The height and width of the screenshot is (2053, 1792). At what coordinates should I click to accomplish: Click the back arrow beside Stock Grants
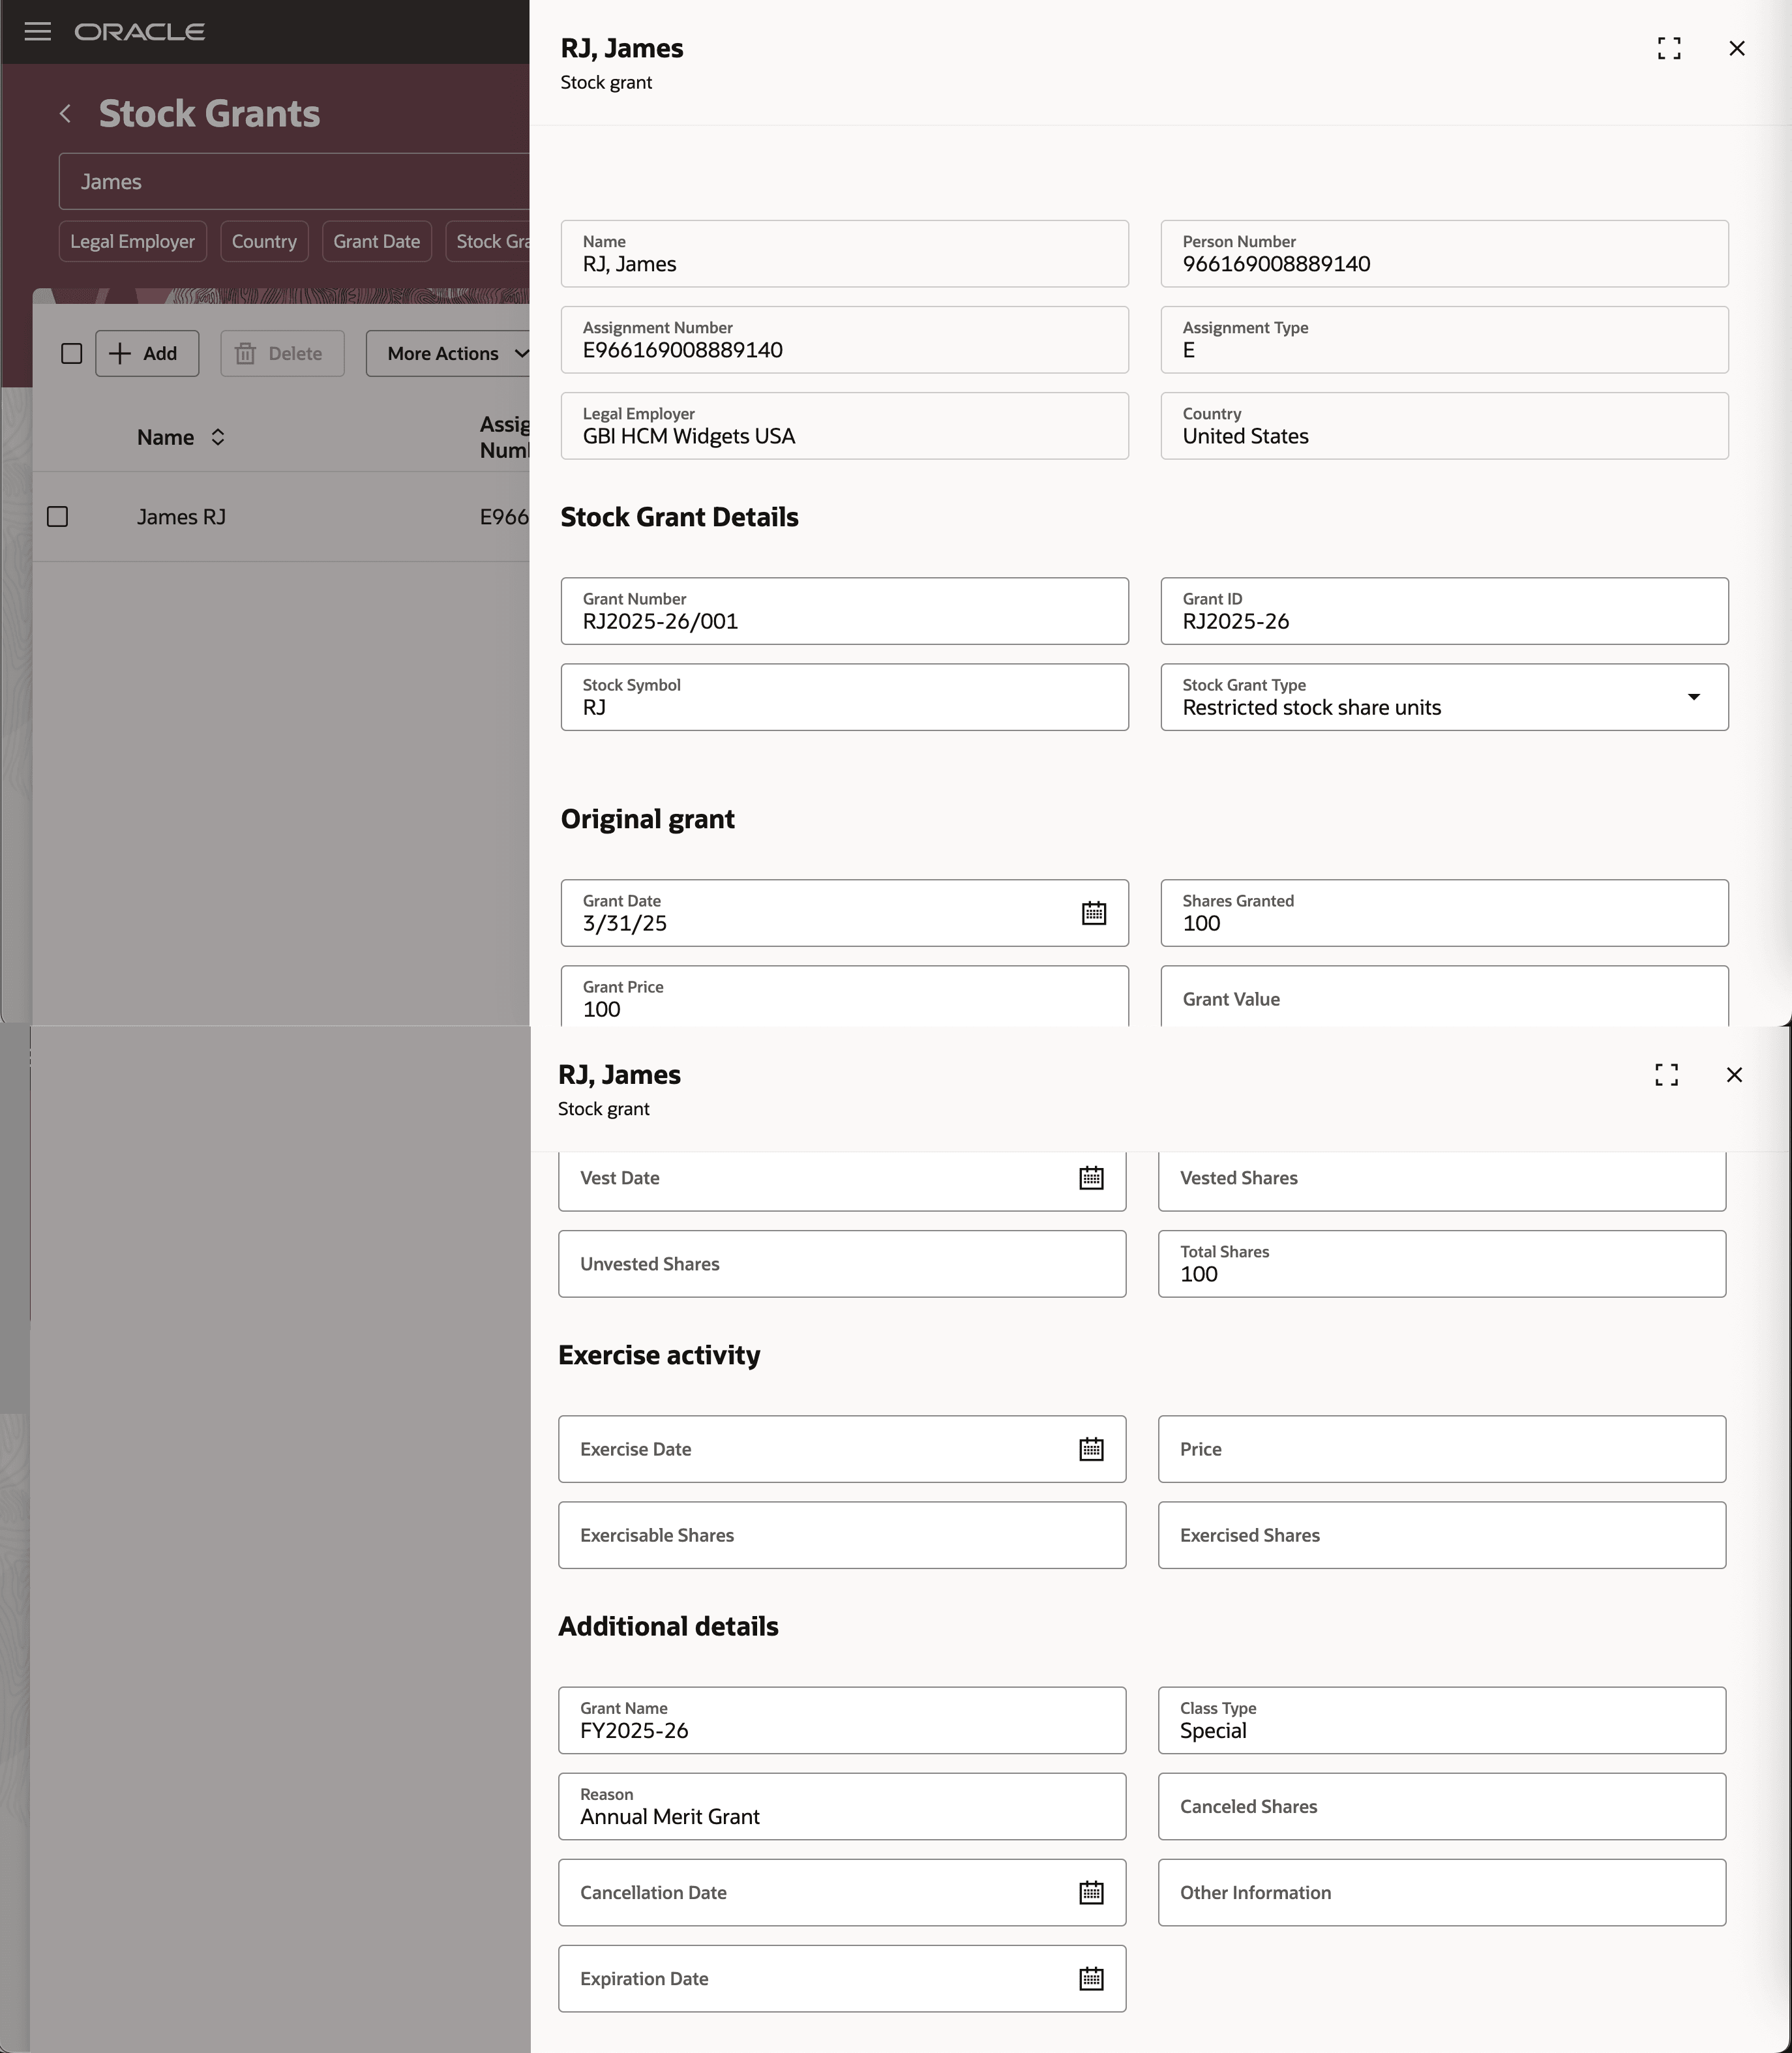tap(66, 114)
